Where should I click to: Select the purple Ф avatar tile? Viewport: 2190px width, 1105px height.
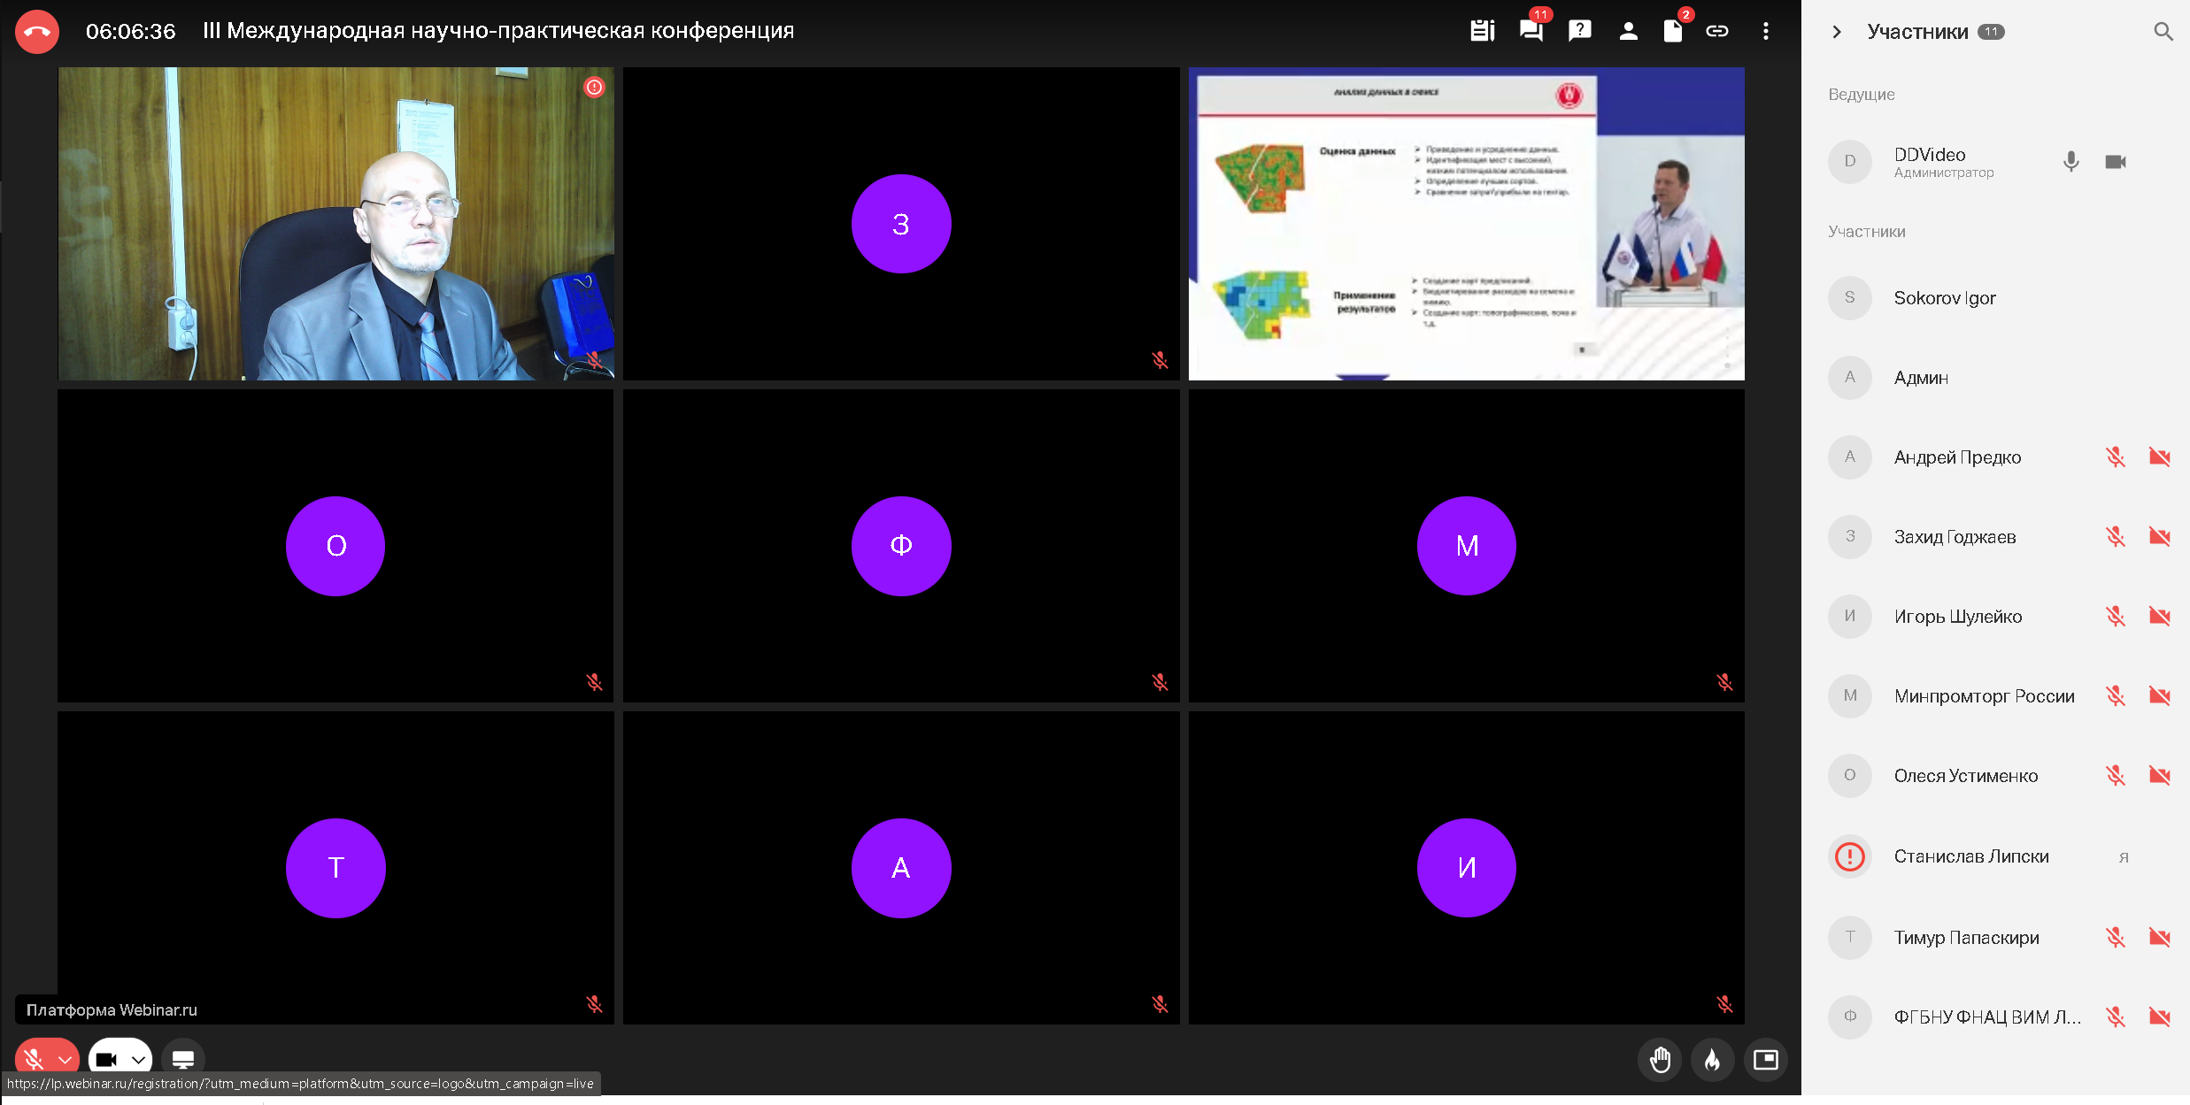(x=901, y=546)
